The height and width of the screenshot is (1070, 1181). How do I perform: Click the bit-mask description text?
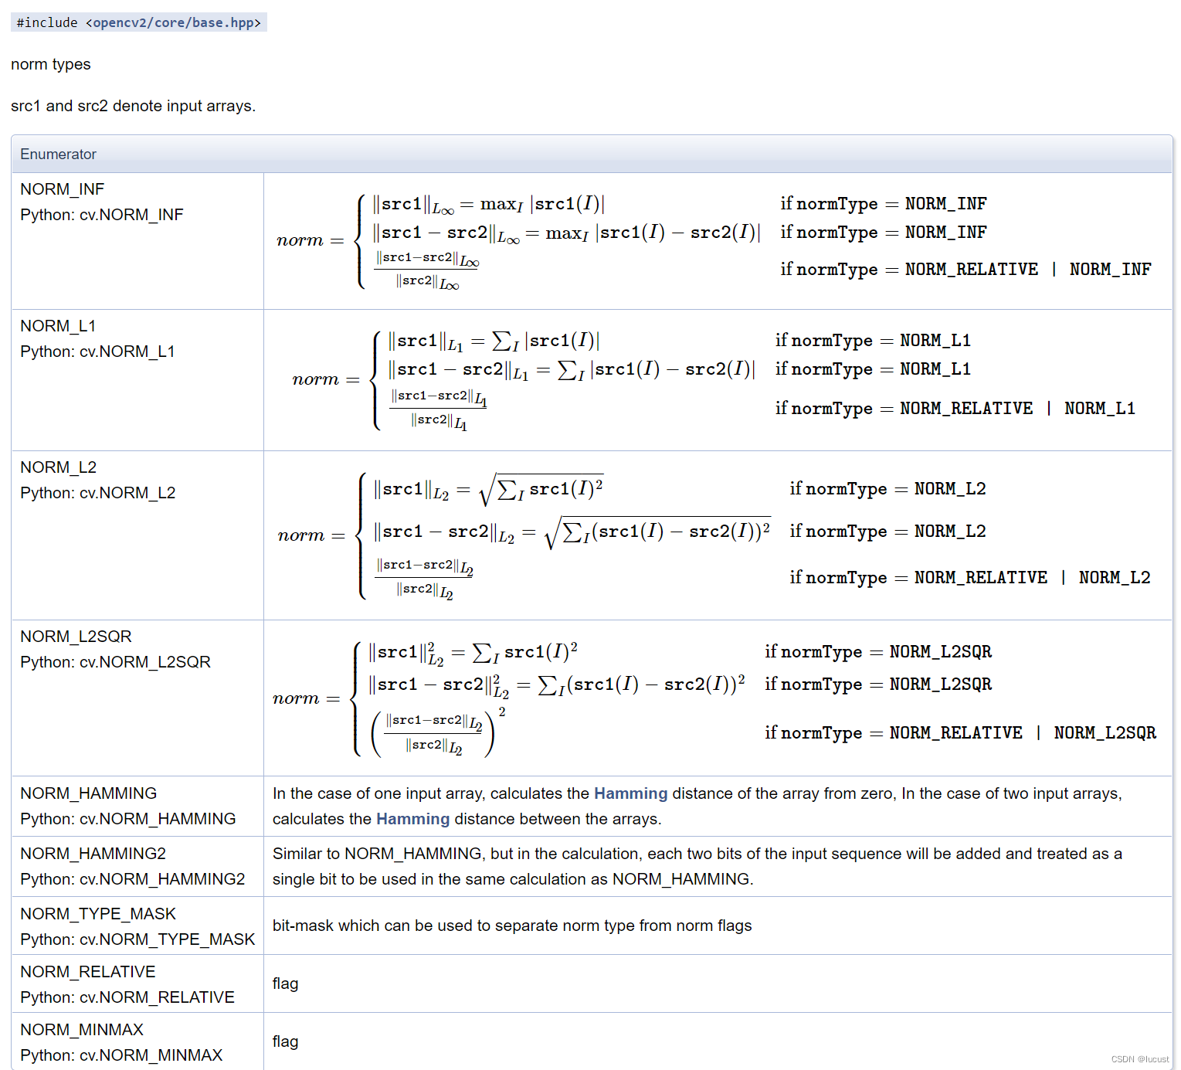point(511,926)
